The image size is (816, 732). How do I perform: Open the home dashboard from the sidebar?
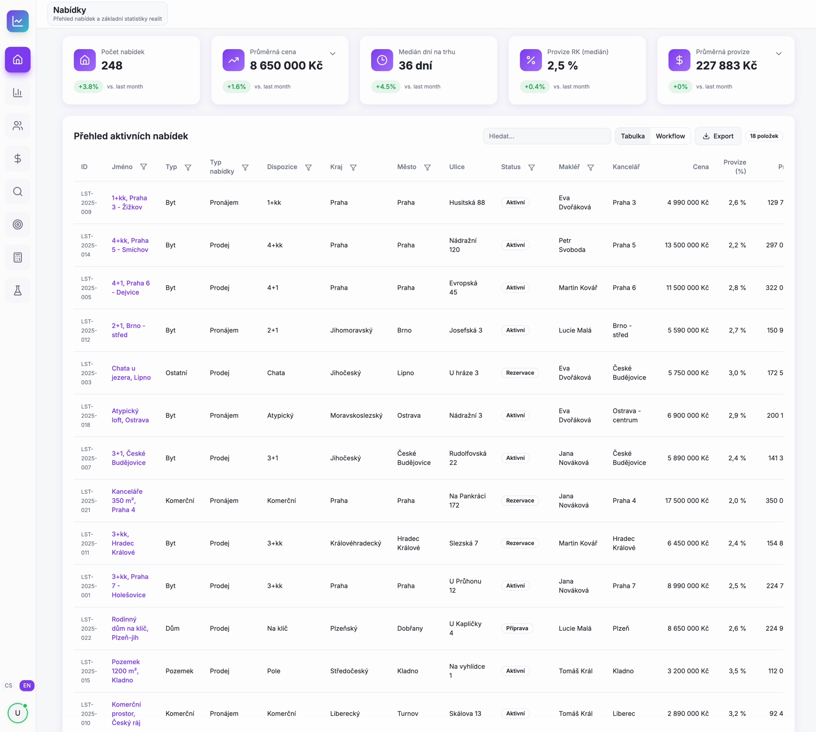pyautogui.click(x=17, y=60)
